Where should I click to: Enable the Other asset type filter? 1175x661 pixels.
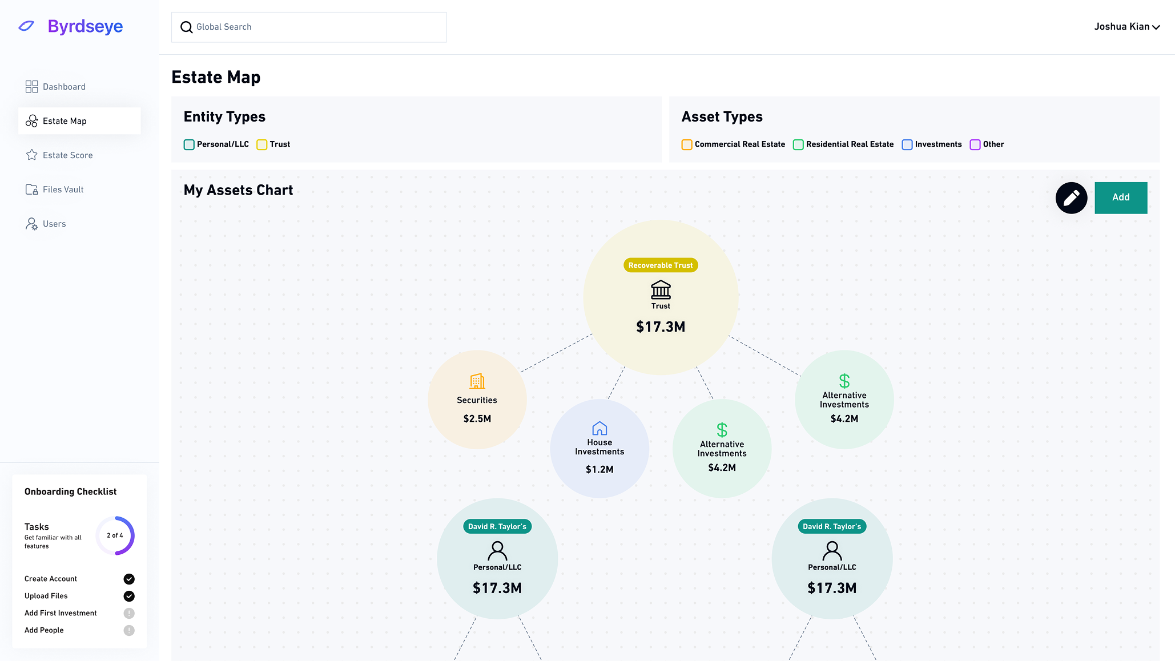click(975, 144)
